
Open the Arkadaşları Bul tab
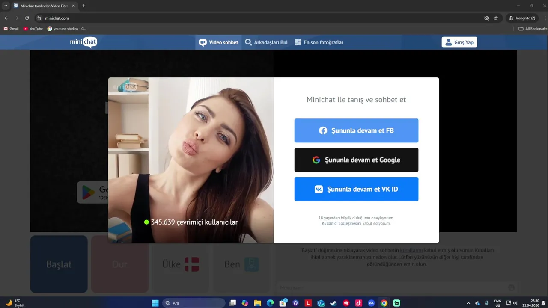266,42
